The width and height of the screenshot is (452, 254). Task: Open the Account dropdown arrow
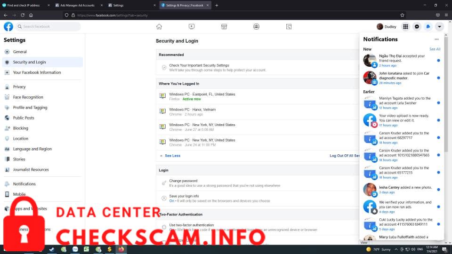pos(439,26)
